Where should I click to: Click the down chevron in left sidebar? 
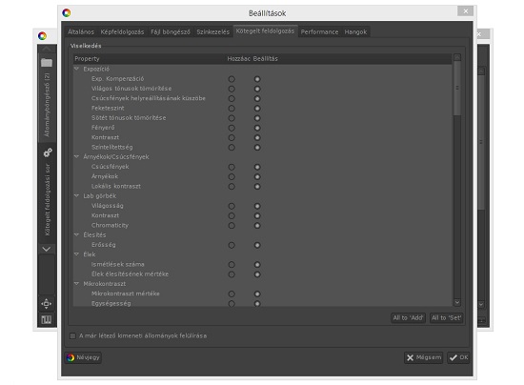point(47,249)
